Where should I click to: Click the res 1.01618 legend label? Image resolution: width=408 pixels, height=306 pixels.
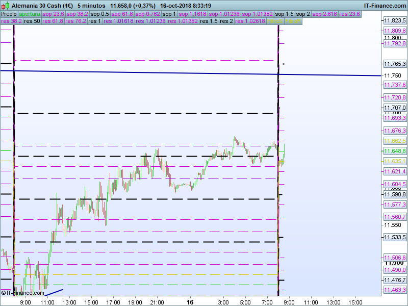click(118, 21)
